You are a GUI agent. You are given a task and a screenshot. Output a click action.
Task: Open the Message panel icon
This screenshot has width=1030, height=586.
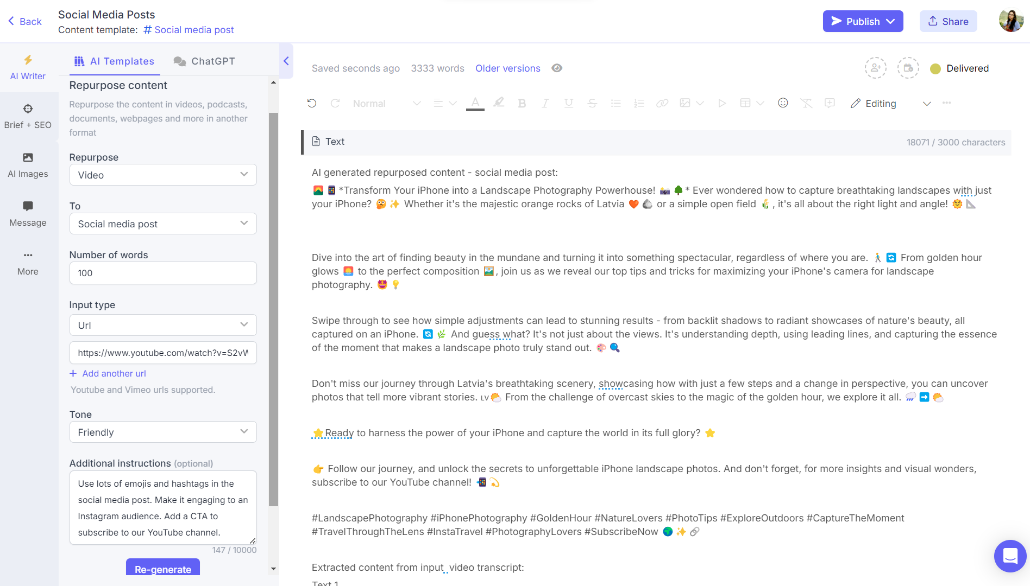click(27, 214)
